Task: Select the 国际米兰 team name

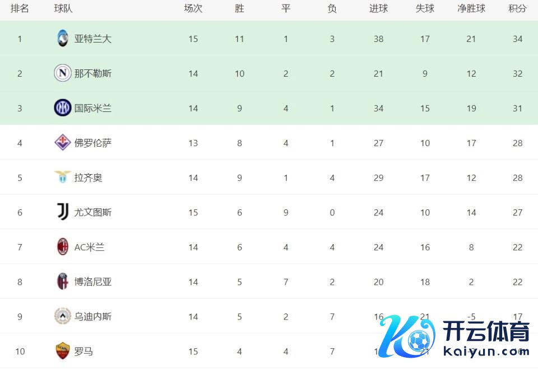Action: coord(93,108)
